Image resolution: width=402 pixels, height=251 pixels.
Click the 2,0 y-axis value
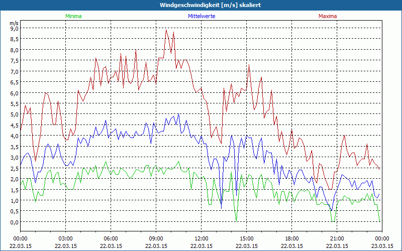click(x=15, y=179)
